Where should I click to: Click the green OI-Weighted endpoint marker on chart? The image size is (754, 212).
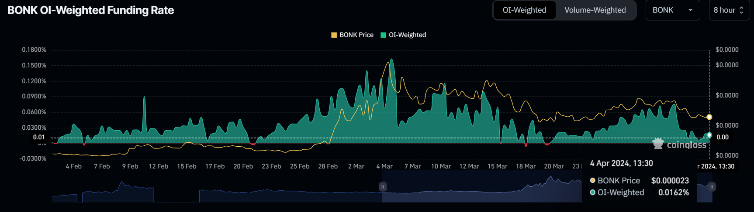[x=709, y=135]
